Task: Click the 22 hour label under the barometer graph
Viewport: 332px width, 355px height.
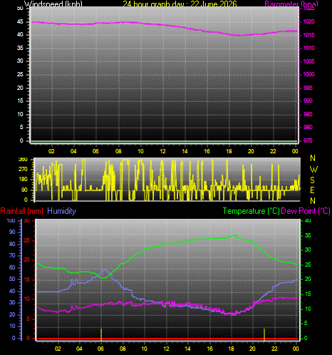Action: pyautogui.click(x=273, y=151)
